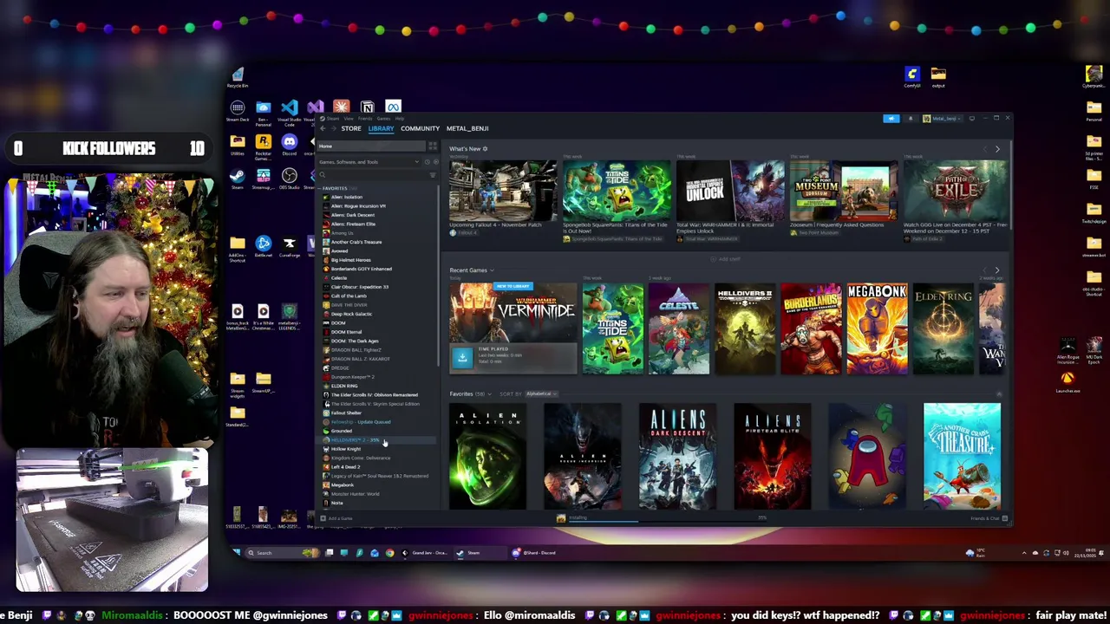Open the Sort By Alphabetical dropdown
1110x624 pixels.
pos(540,394)
